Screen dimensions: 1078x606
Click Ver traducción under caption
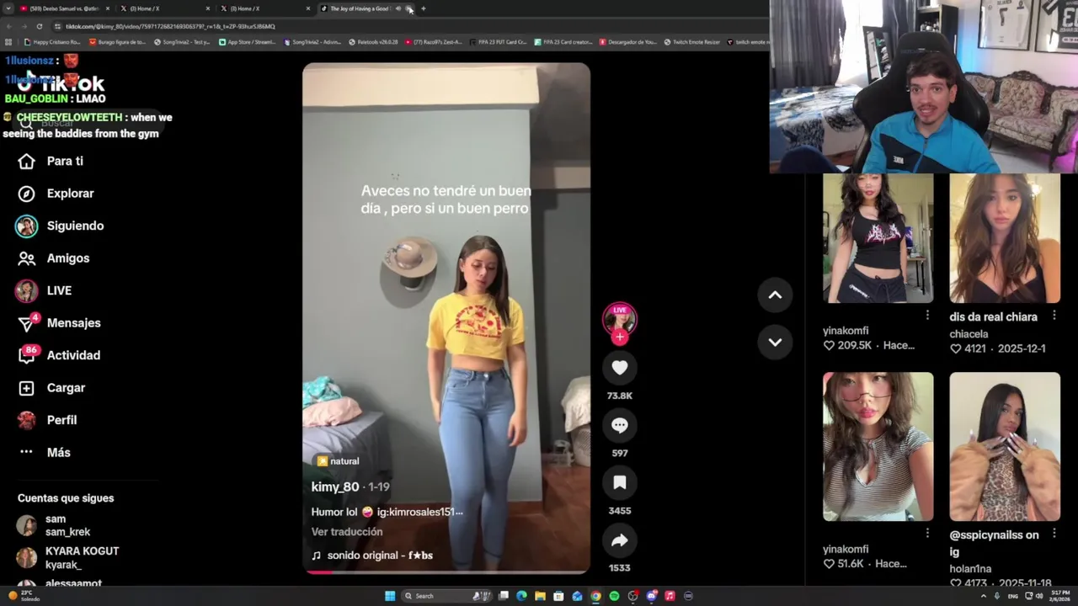[x=347, y=532]
